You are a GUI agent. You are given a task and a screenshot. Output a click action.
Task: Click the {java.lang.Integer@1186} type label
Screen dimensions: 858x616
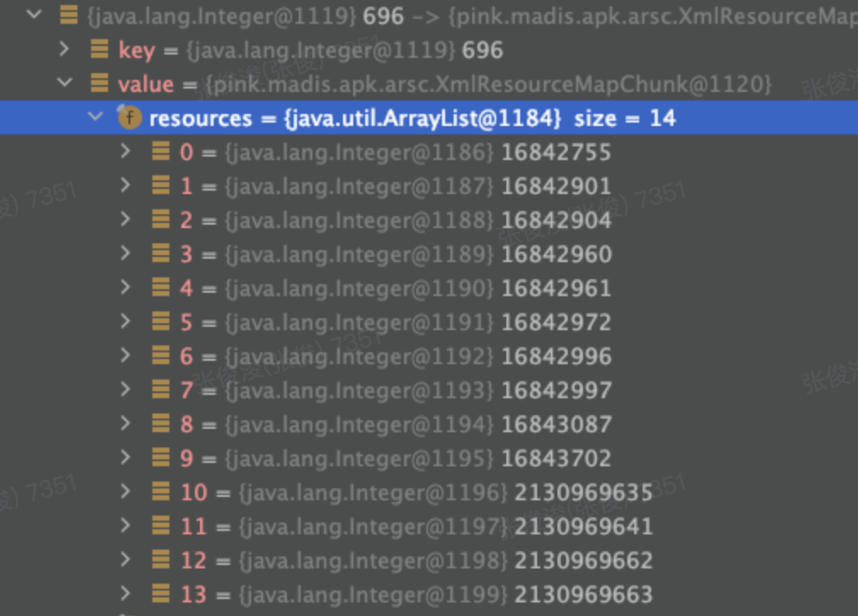[359, 152]
